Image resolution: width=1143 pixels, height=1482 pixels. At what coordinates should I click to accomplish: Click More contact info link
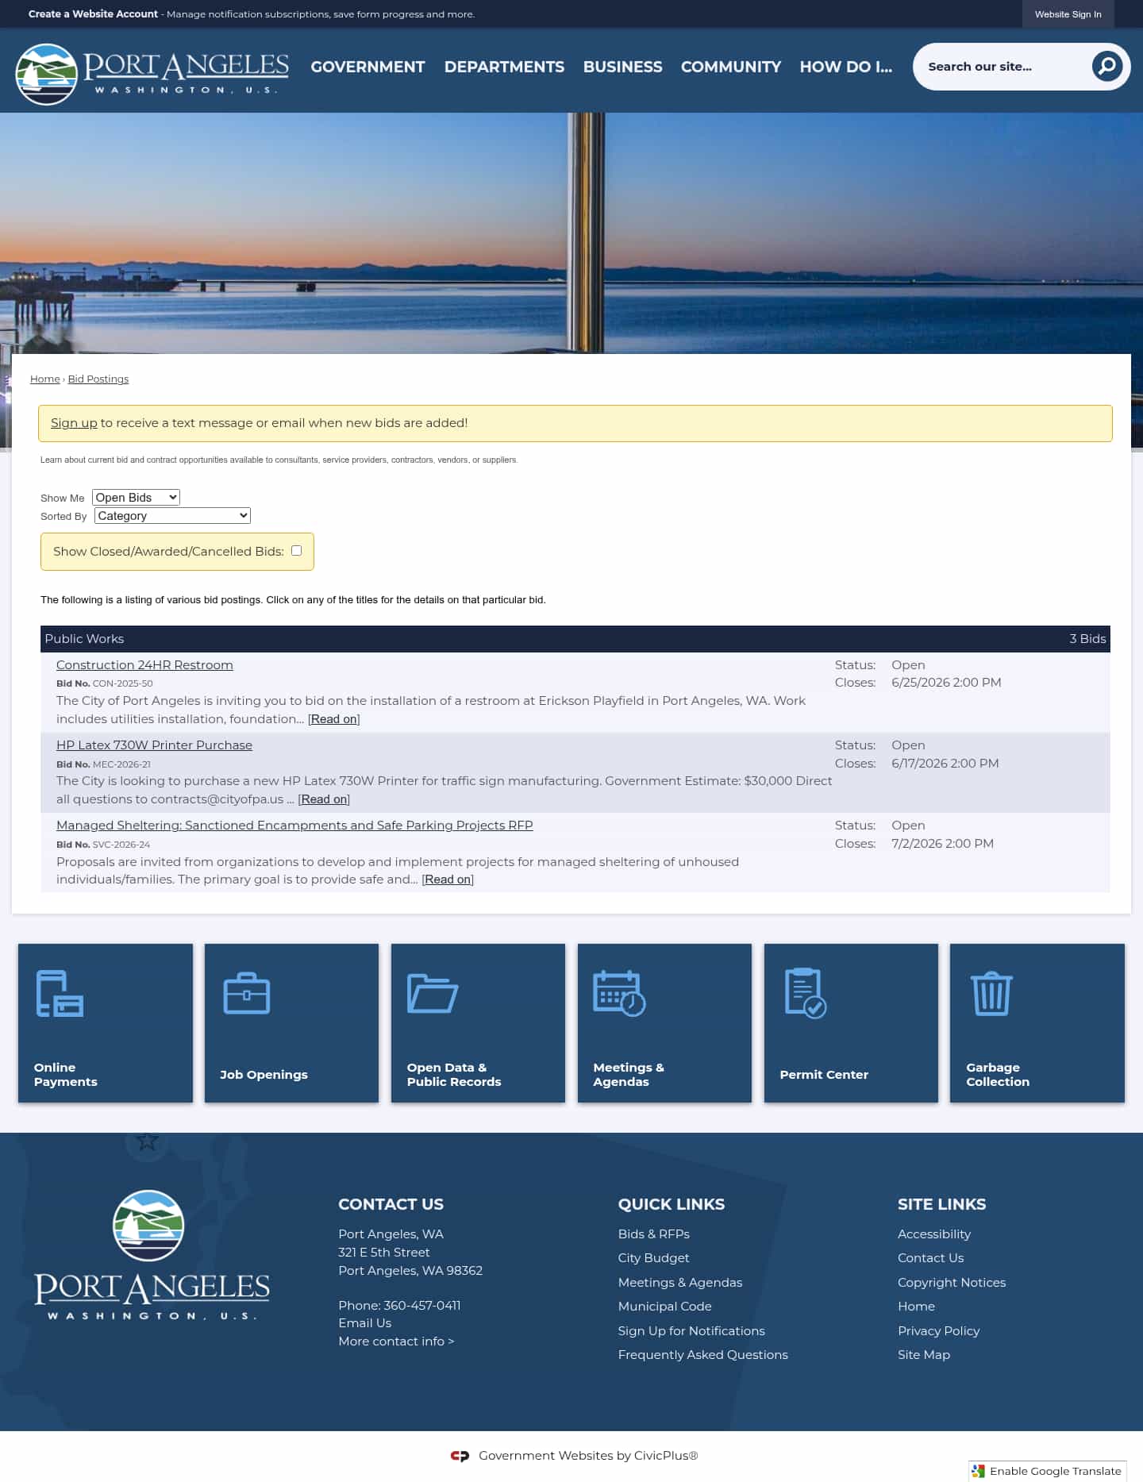(x=396, y=1341)
